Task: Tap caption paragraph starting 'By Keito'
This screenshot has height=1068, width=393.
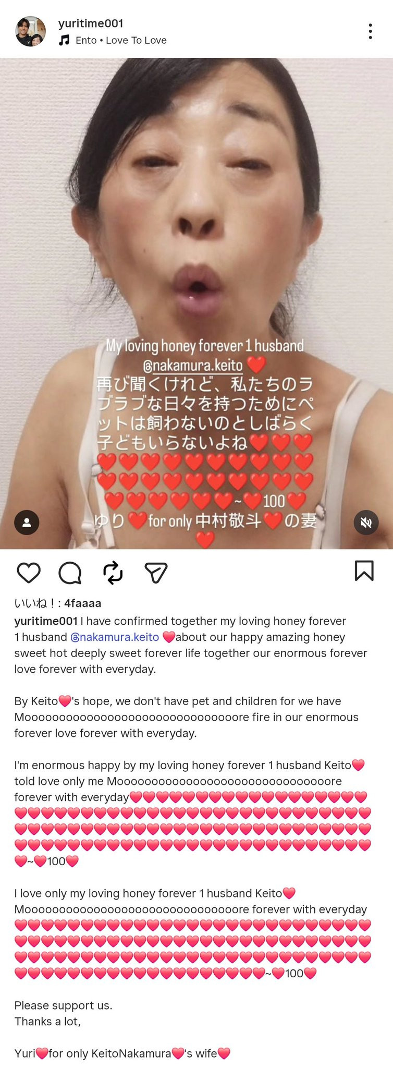Action: (x=186, y=717)
